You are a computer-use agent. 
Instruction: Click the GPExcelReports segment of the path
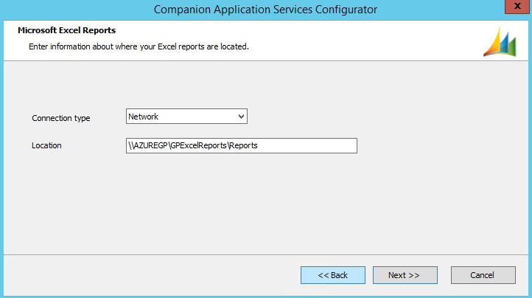[198, 145]
